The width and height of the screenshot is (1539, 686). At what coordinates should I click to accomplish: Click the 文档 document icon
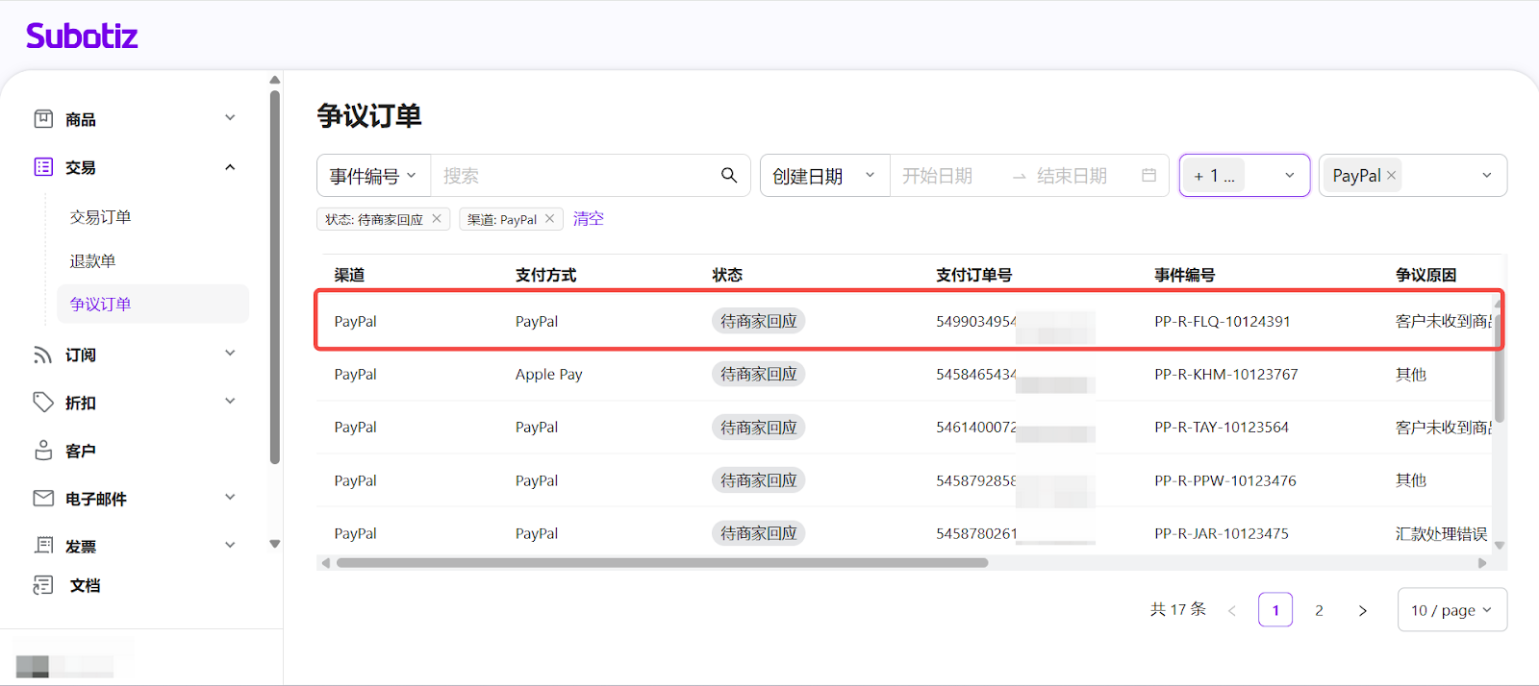43,585
